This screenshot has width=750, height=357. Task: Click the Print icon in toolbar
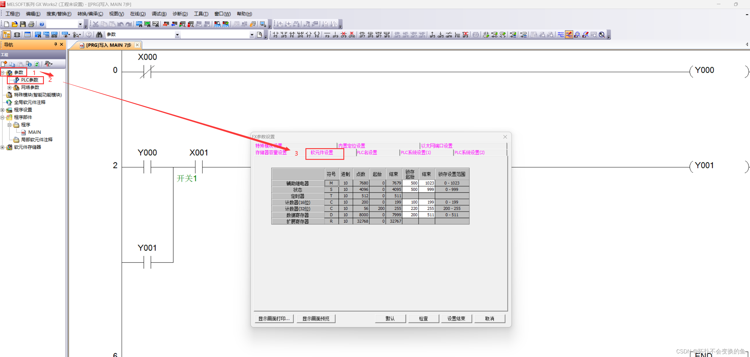pyautogui.click(x=31, y=24)
